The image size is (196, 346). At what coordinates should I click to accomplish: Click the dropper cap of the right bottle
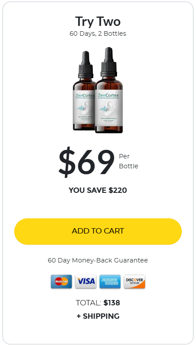(x=109, y=62)
